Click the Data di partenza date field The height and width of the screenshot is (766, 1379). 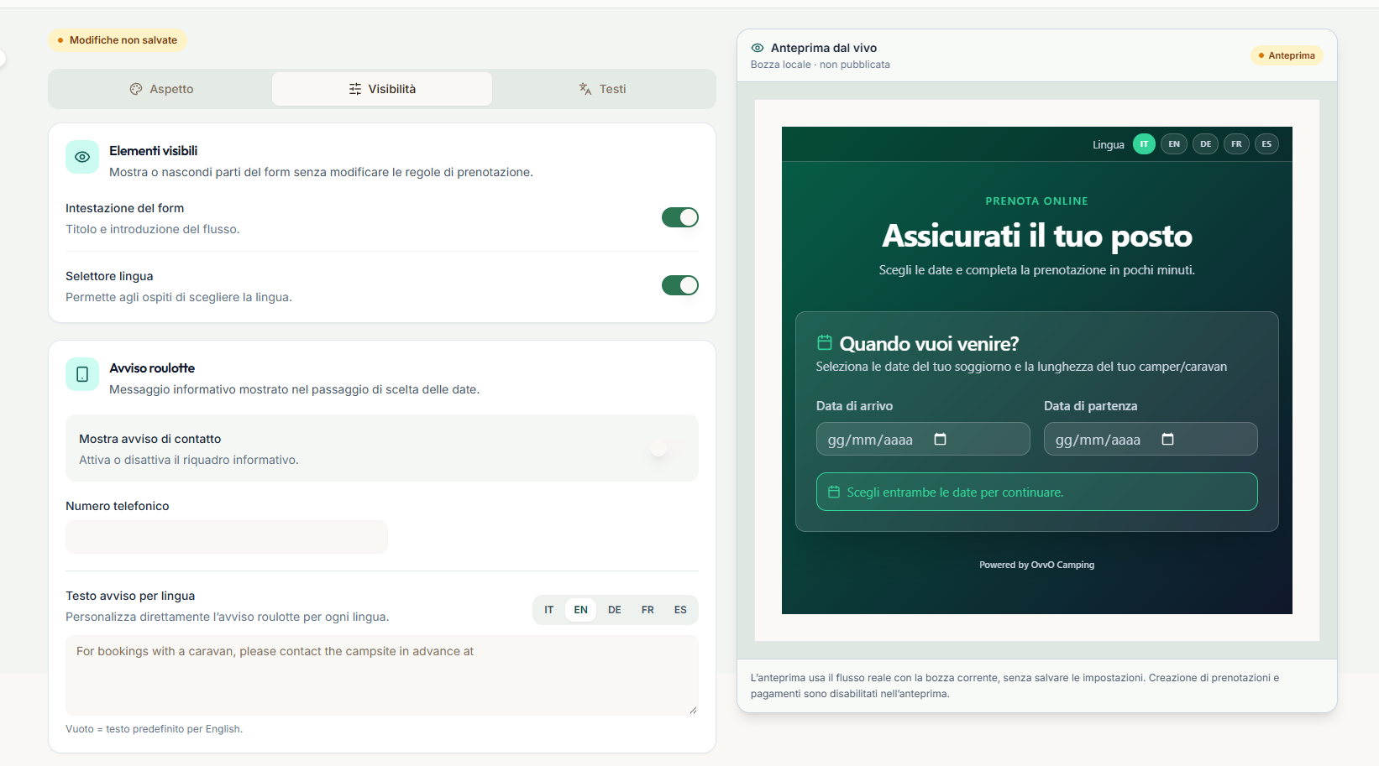tap(1151, 439)
